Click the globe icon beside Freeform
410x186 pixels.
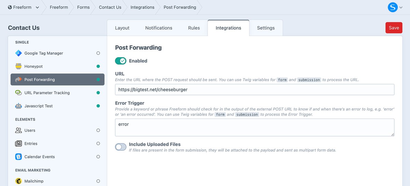[10, 7]
